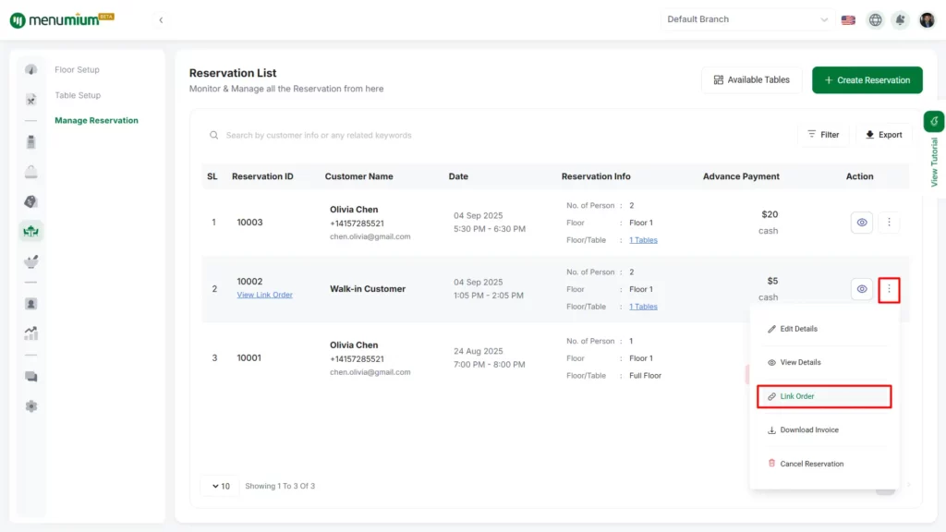This screenshot has width=946, height=532.
Task: Open 1 Tables link for reservation 10003
Action: [x=643, y=240]
